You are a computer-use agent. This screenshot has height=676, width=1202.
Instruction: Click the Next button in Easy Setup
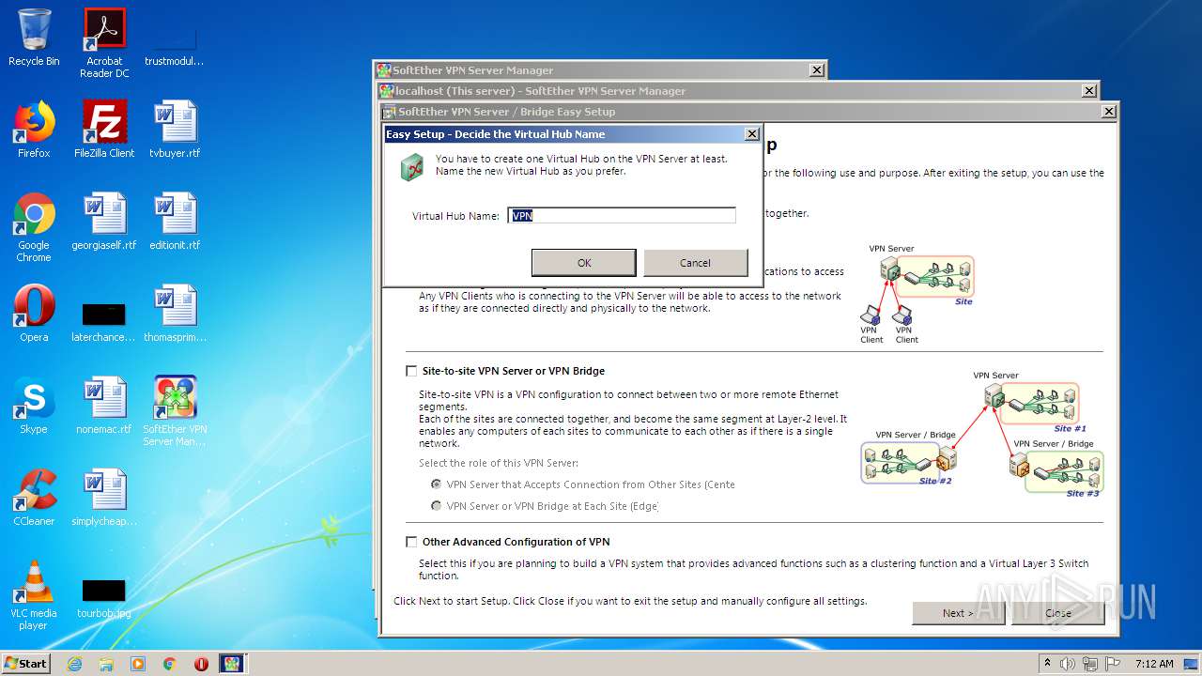(x=958, y=613)
